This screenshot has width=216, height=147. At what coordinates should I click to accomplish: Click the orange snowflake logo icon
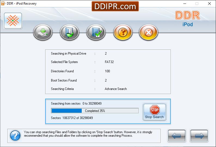(13, 21)
